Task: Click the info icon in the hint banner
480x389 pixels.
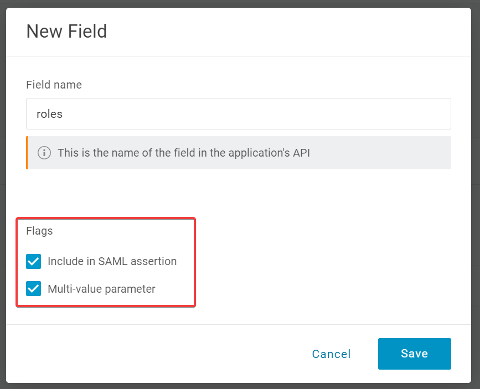Action: click(44, 153)
